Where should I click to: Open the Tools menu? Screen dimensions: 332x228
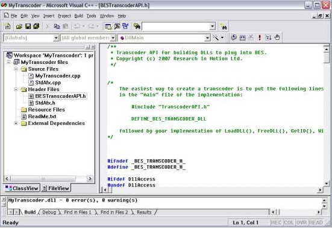pos(91,16)
